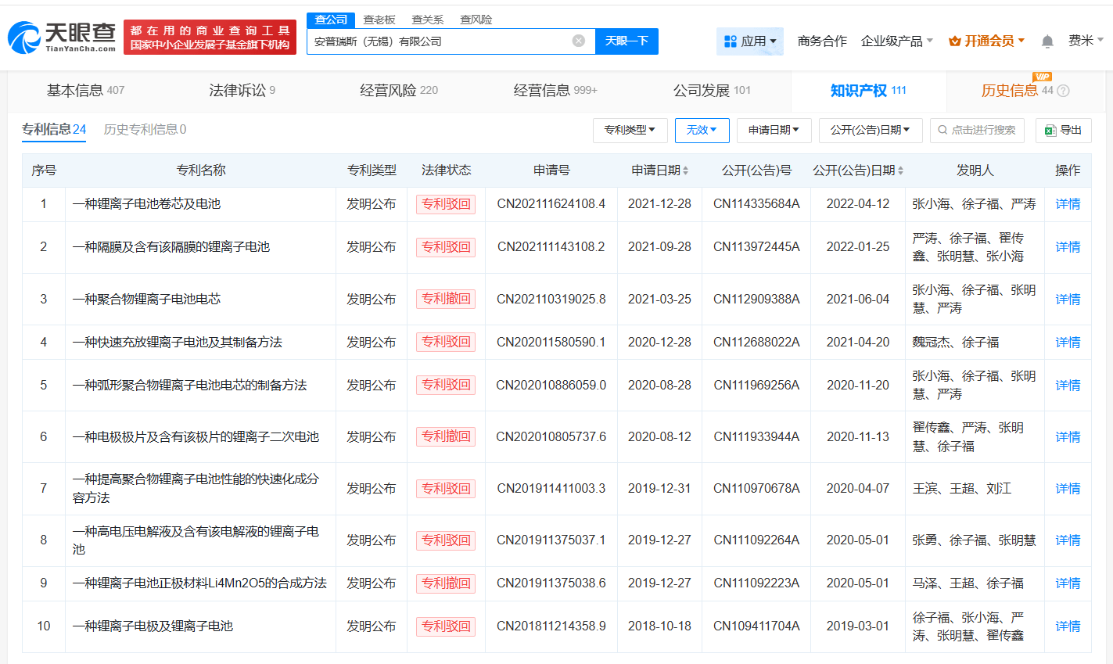The image size is (1113, 664).
Task: Open 详情 for patent row 1
Action: 1068,204
